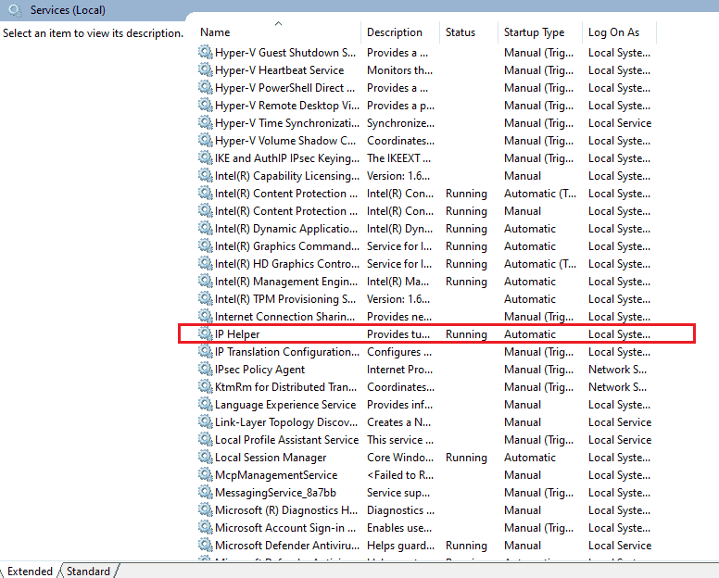Click the Internet Connection Sharin... gear icon
The height and width of the screenshot is (578, 719).
click(x=205, y=316)
